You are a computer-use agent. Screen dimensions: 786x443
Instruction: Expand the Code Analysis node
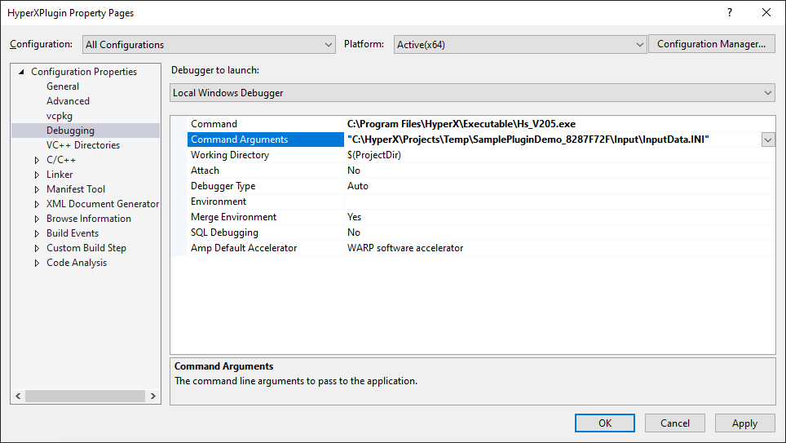point(37,263)
